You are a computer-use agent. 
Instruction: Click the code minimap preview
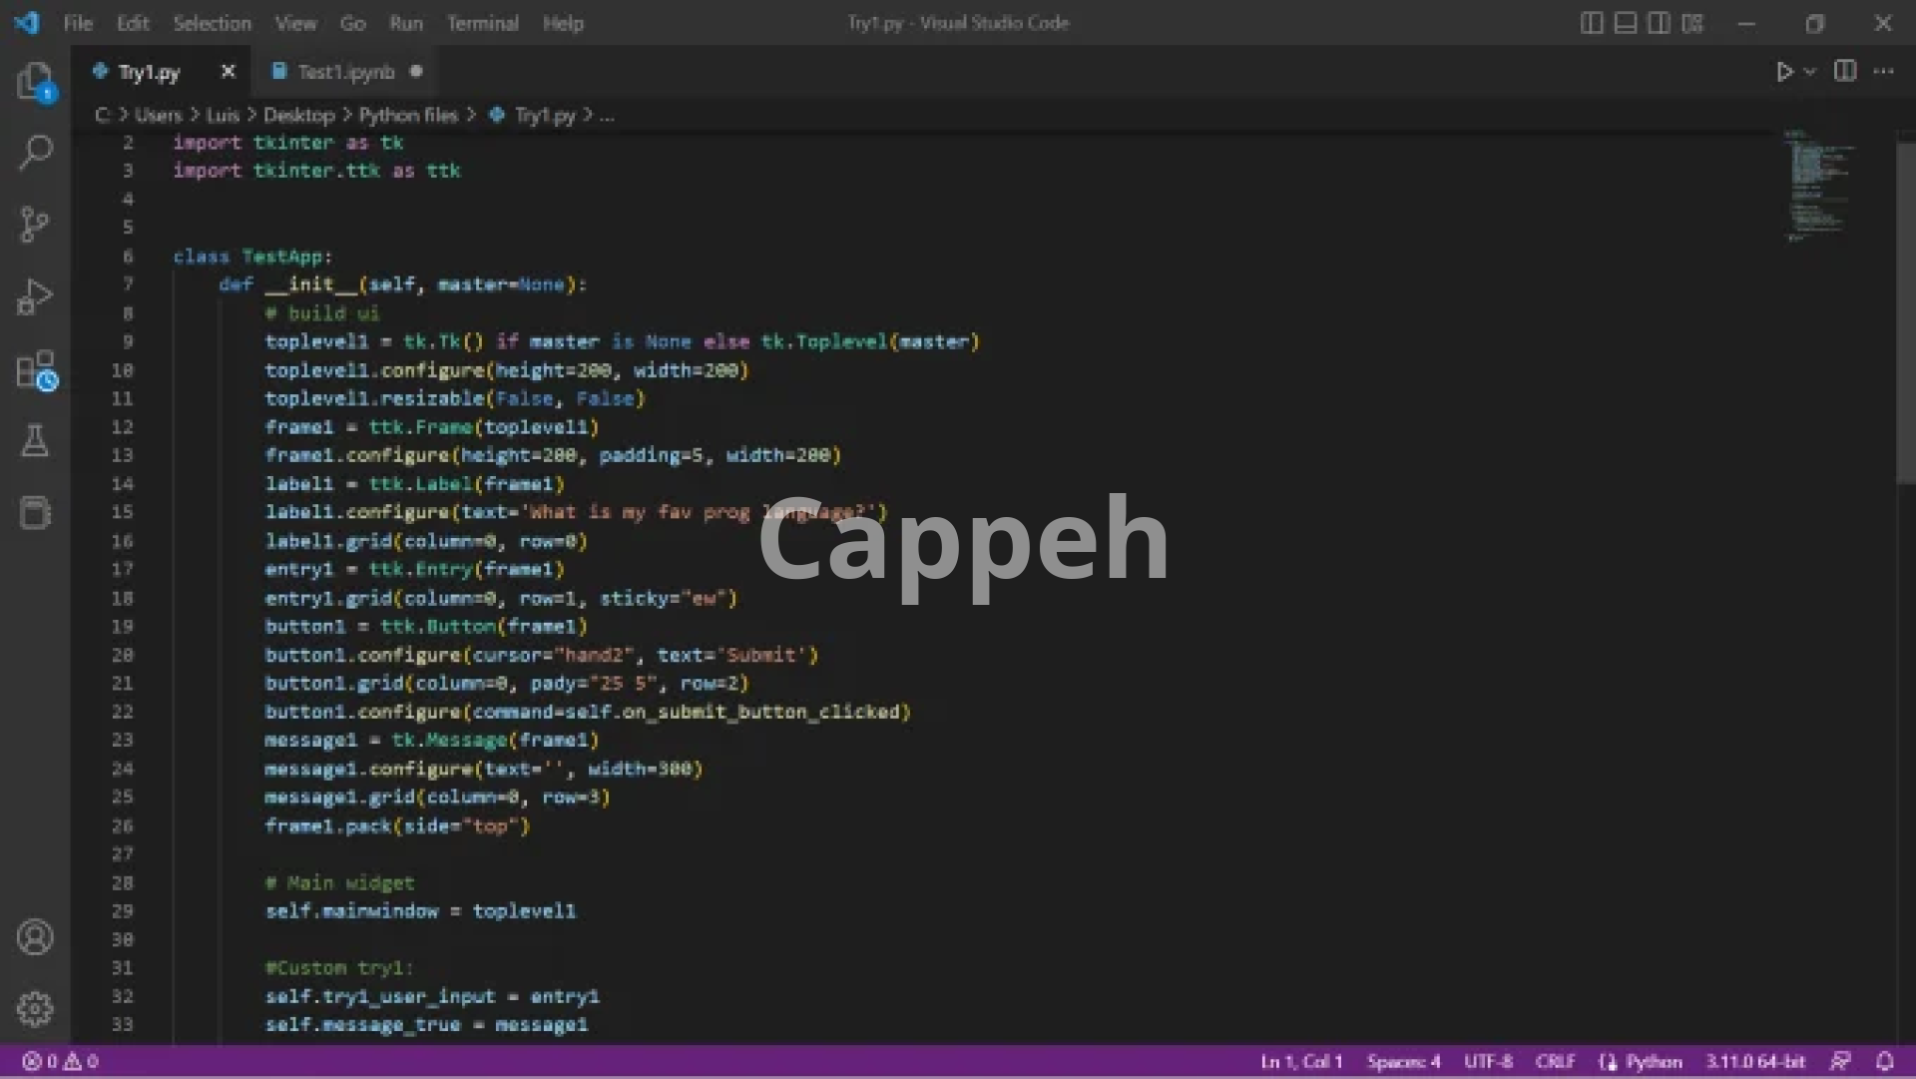click(x=1818, y=185)
